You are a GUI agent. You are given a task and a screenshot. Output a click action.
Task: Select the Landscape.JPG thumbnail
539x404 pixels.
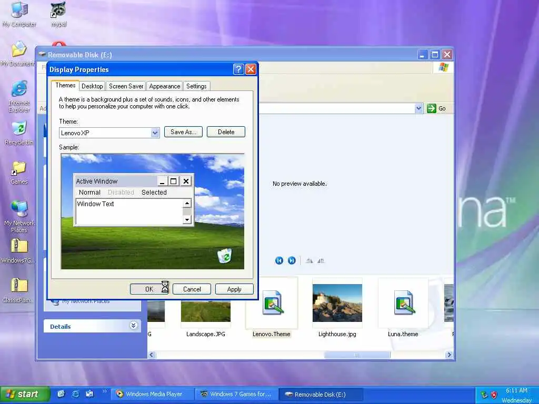(x=206, y=310)
